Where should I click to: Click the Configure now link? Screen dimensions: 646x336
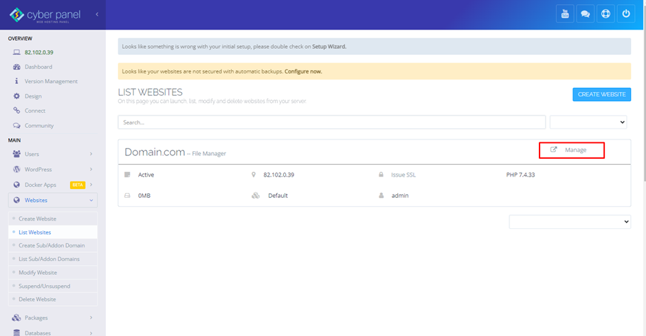tap(303, 71)
